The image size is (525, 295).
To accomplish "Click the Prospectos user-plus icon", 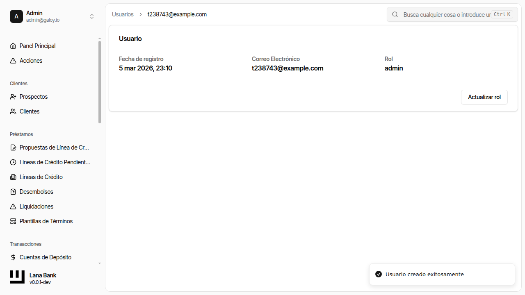I will [13, 97].
